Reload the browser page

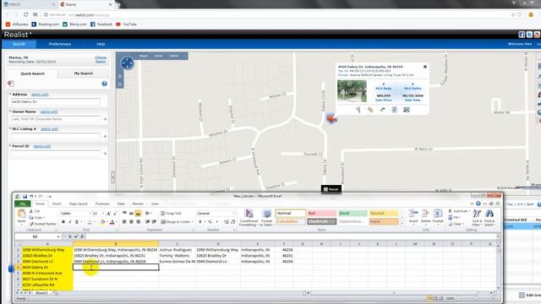(x=25, y=14)
